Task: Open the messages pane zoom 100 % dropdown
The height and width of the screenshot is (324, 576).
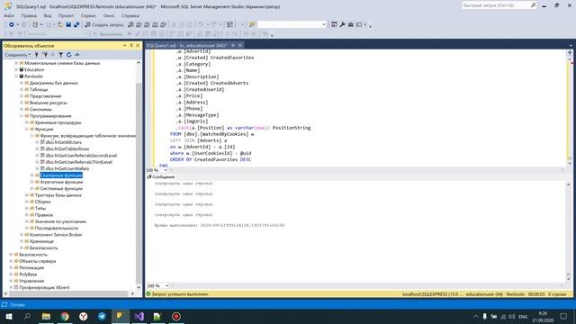Action: point(166,286)
